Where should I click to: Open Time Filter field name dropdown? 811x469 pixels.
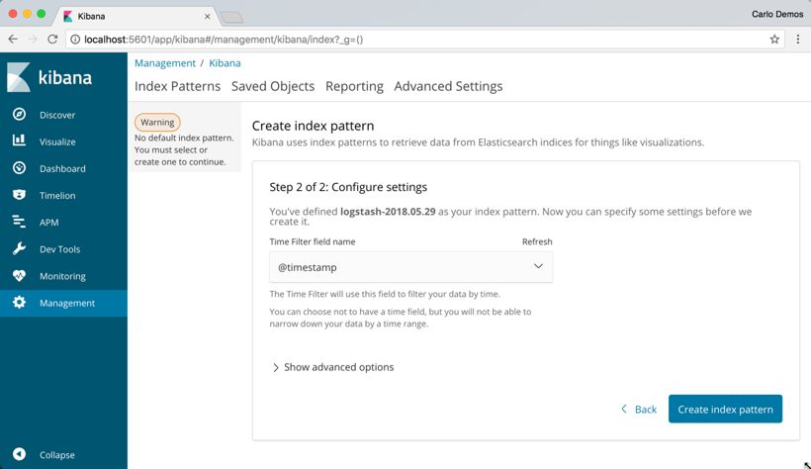tap(411, 267)
